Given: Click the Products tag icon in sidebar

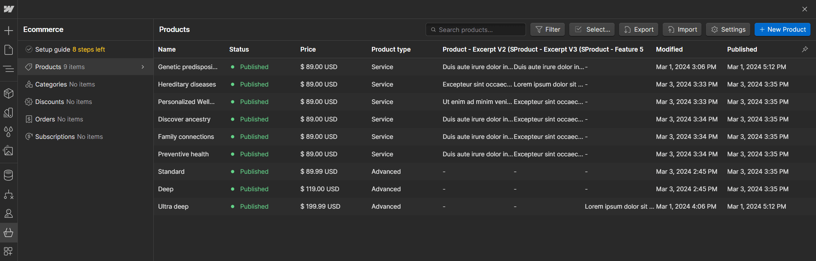Looking at the screenshot, I should (29, 67).
